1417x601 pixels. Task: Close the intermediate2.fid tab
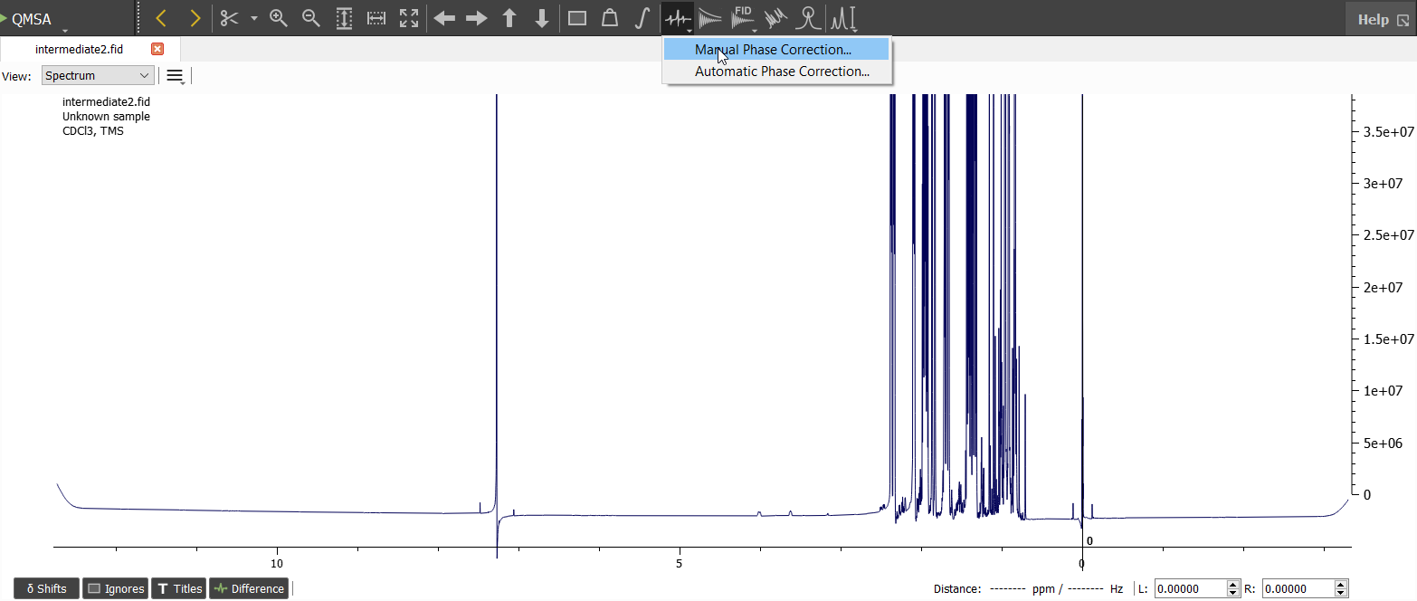coord(157,49)
